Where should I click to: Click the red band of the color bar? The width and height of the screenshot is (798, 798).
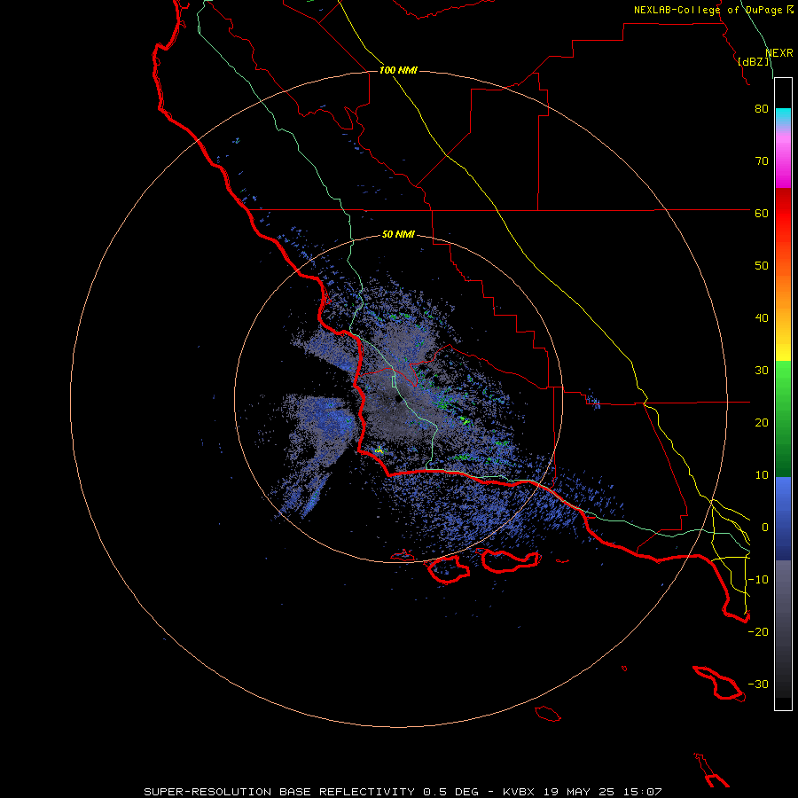(783, 214)
